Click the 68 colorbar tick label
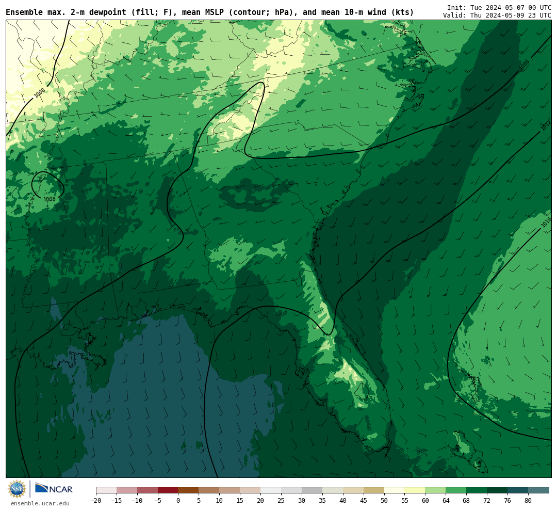 pos(466,500)
